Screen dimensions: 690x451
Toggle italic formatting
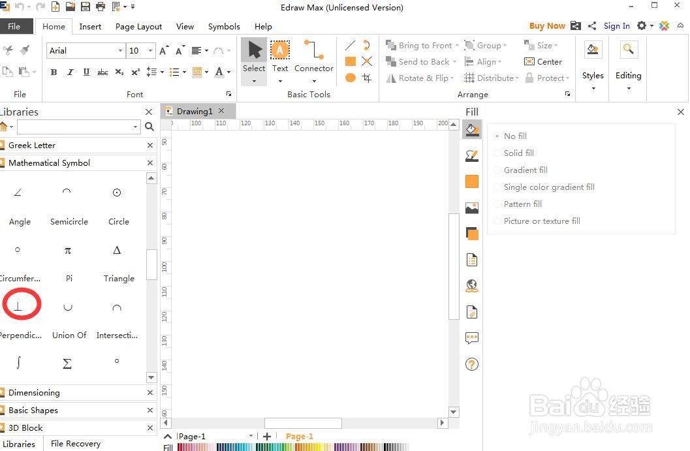[x=70, y=72]
